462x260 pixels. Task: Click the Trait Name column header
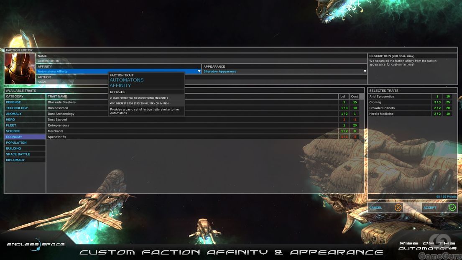(x=192, y=96)
